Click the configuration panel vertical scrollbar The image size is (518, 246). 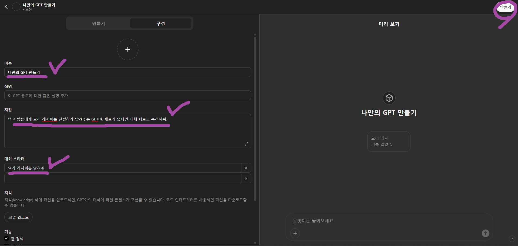click(255, 119)
